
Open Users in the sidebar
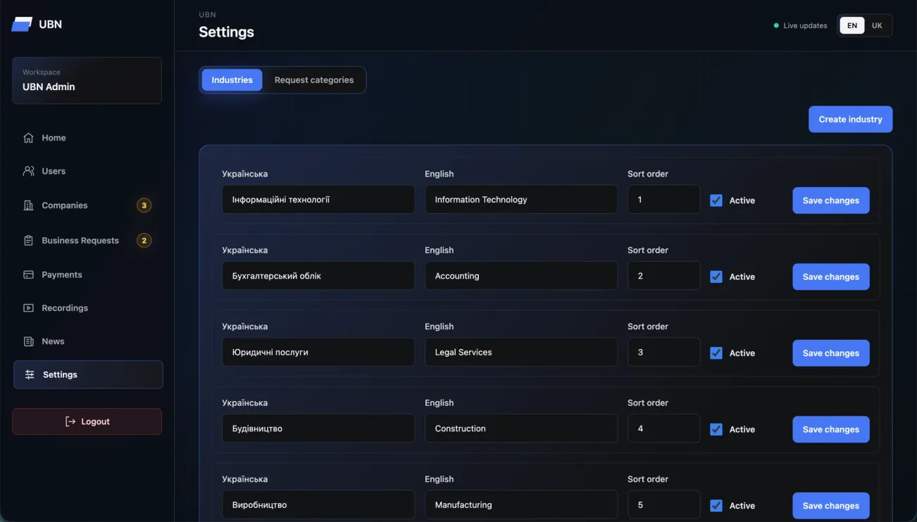click(88, 171)
